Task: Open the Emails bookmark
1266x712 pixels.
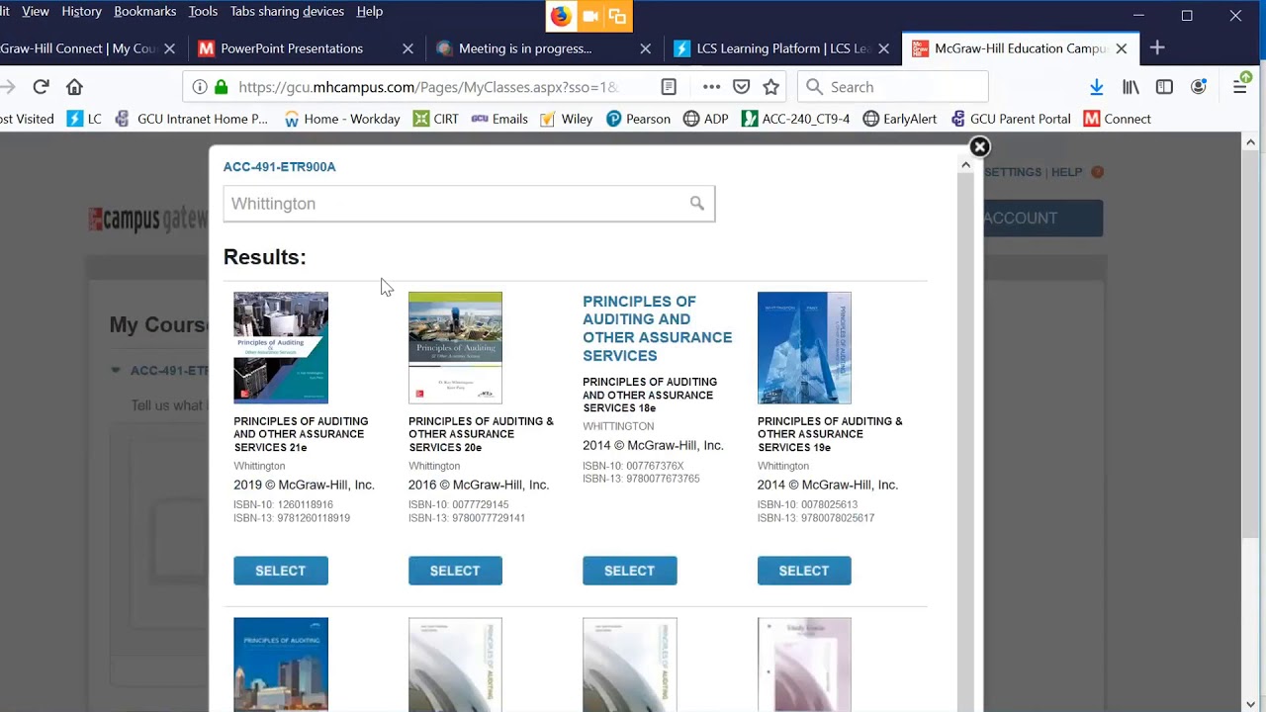Action: pyautogui.click(x=499, y=119)
